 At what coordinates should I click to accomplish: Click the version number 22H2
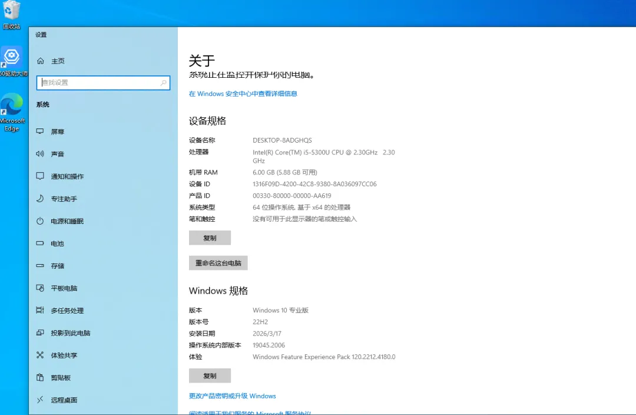(x=260, y=322)
